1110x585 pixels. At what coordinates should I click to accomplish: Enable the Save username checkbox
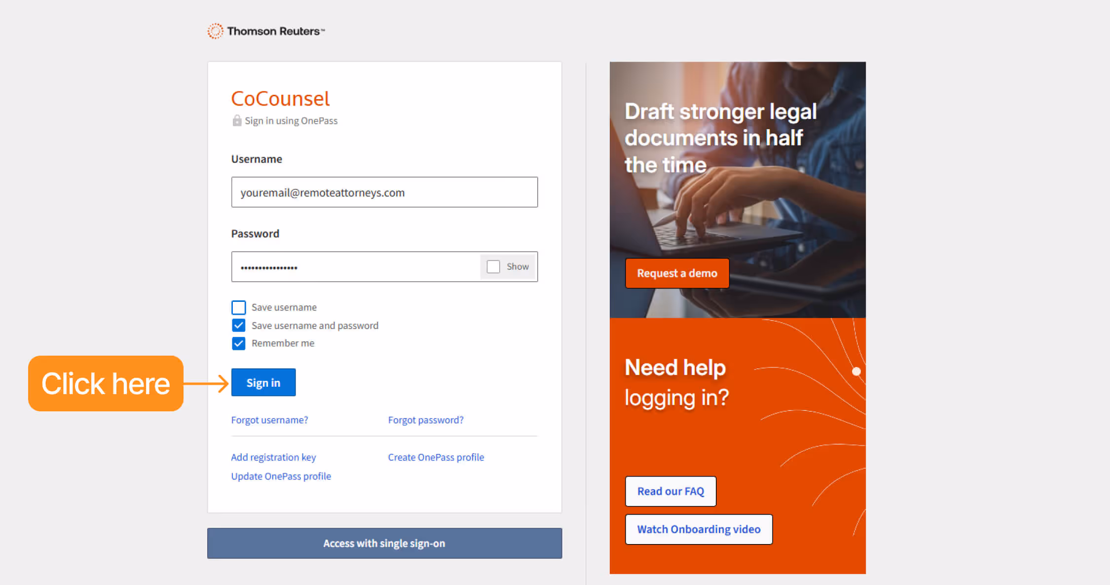[238, 307]
